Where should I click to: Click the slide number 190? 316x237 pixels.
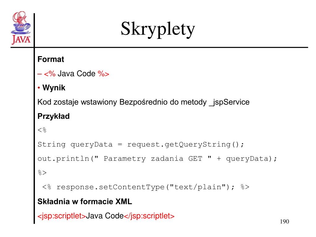(284, 222)
